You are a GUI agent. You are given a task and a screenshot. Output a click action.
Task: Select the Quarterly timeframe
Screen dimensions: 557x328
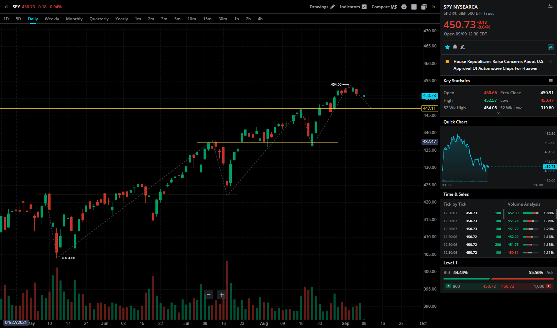[99, 19]
